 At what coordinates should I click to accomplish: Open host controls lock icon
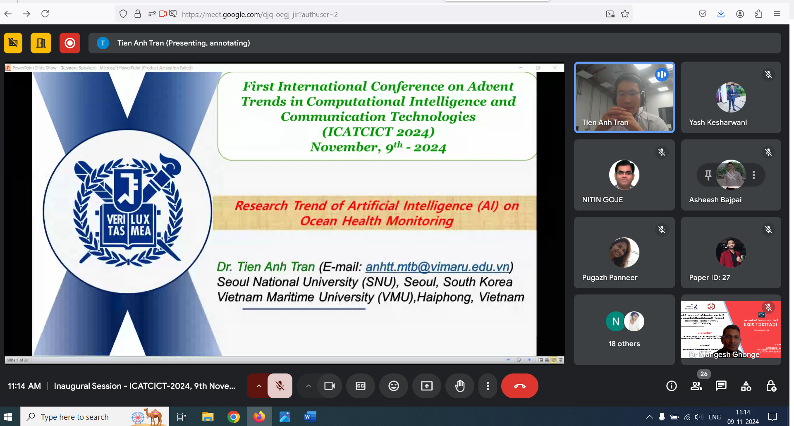[x=771, y=385]
